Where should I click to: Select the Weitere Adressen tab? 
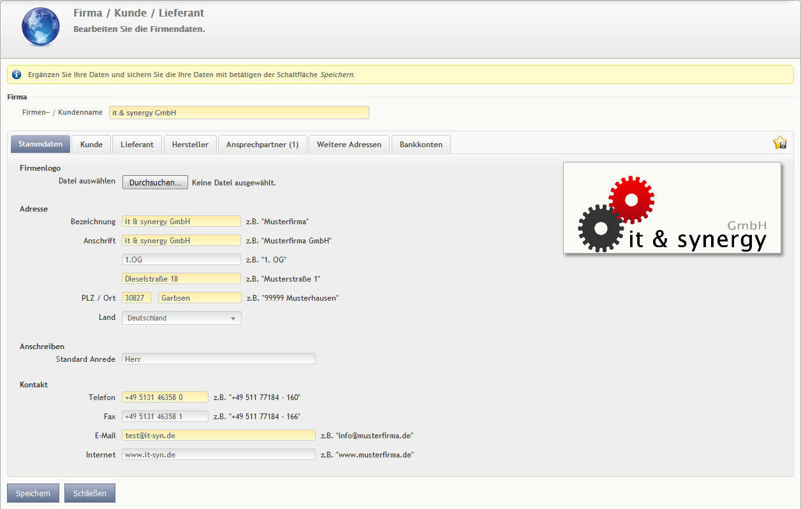349,145
